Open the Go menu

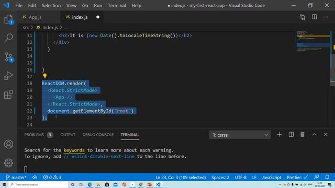coord(85,6)
